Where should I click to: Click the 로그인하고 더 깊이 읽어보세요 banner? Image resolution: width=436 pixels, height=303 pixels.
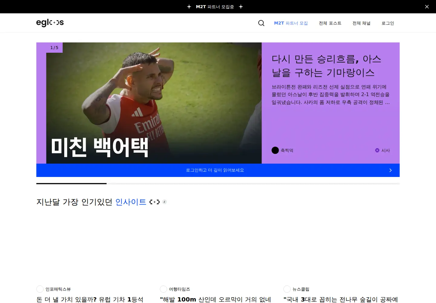coord(218,170)
